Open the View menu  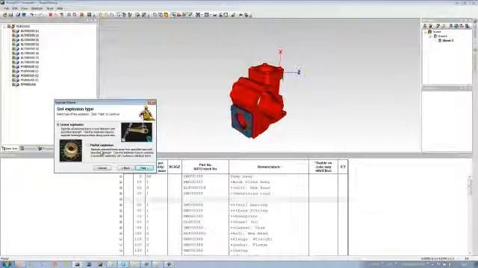pyautogui.click(x=24, y=8)
